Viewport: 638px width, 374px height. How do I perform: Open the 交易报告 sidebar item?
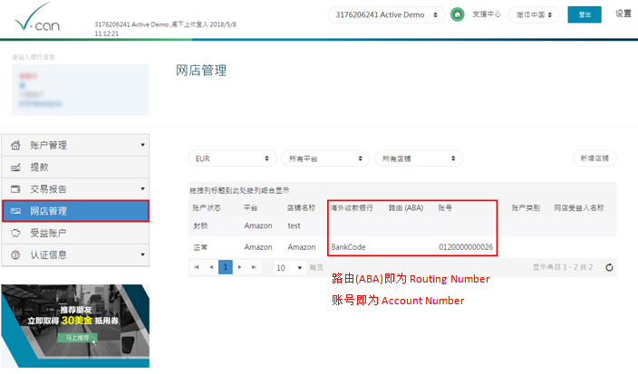pos(75,189)
